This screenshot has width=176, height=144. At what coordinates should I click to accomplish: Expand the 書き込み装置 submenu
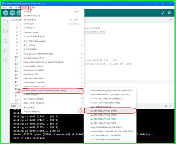[x=53, y=107]
